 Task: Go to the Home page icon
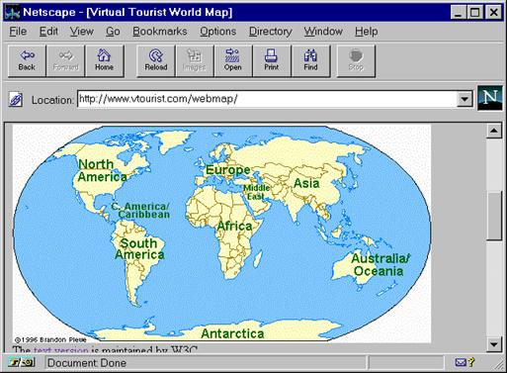(104, 61)
